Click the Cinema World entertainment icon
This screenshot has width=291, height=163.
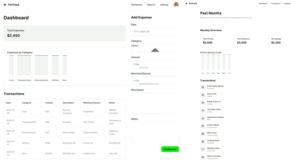tap(203, 126)
